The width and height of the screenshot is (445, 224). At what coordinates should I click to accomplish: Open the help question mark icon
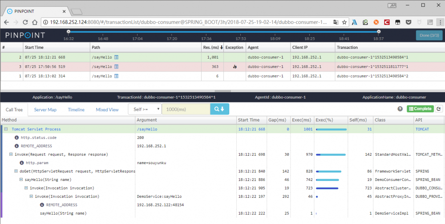(400, 109)
